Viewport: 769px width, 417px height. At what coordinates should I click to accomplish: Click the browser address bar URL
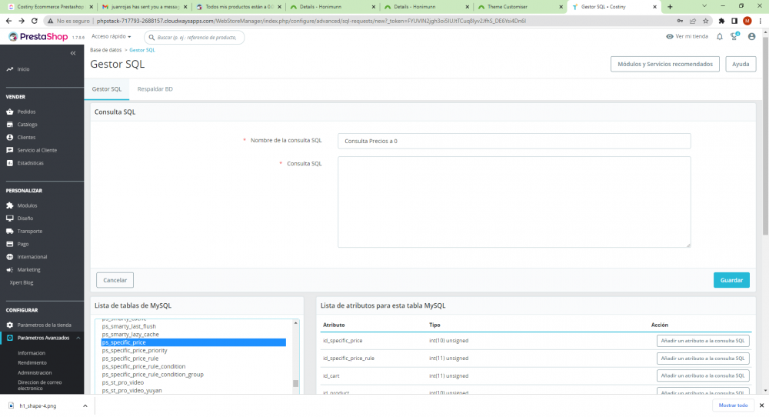click(311, 21)
